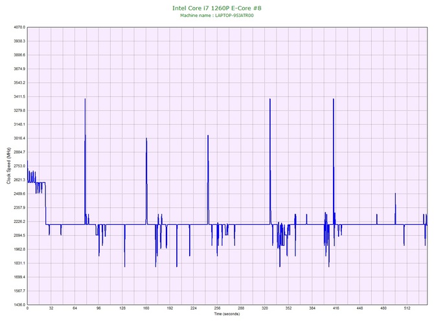The image size is (434, 325).
Task: Click the 3016.4 y-axis value
Action: 19,138
